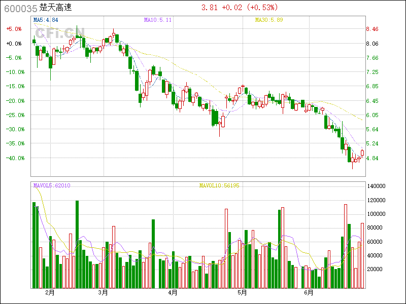This screenshot has width=406, height=304.
Task: Jump to the 3月 date marker
Action: 103,292
